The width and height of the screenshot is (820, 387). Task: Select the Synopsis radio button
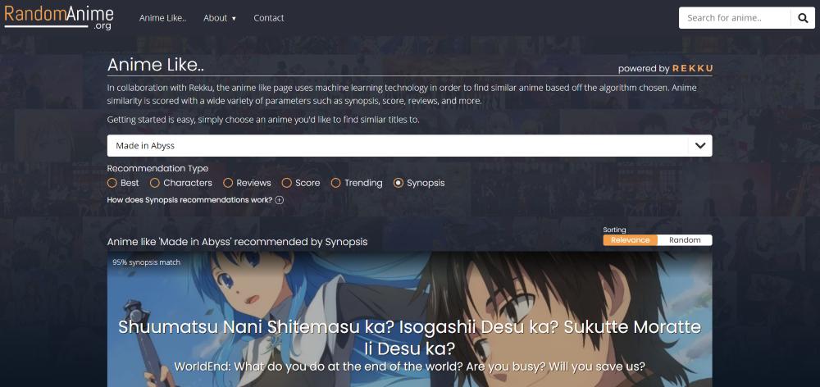click(x=399, y=183)
